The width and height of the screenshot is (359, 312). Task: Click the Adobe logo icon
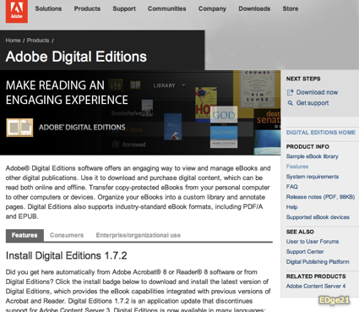pos(17,11)
